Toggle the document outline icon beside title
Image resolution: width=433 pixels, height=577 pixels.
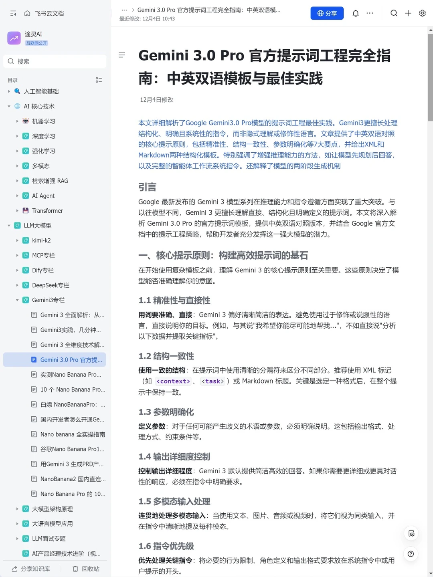[x=122, y=55]
